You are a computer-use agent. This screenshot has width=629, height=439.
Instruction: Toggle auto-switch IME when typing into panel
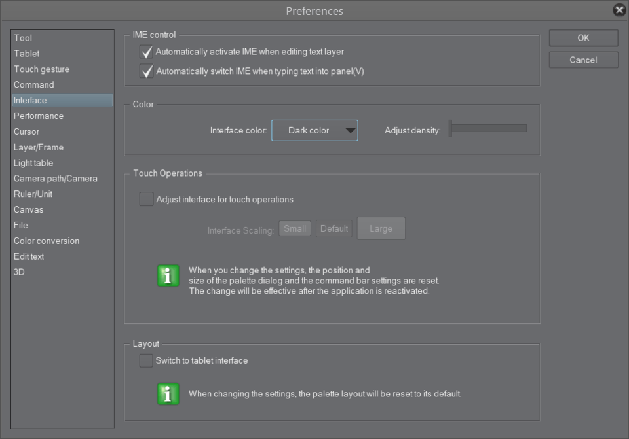(146, 71)
